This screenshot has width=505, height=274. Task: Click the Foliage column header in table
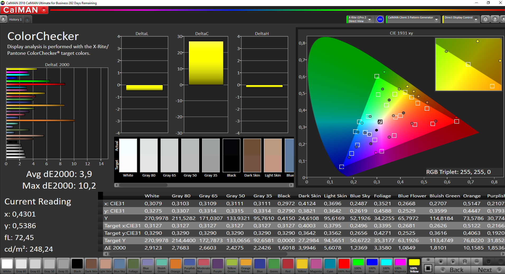tap(382, 196)
